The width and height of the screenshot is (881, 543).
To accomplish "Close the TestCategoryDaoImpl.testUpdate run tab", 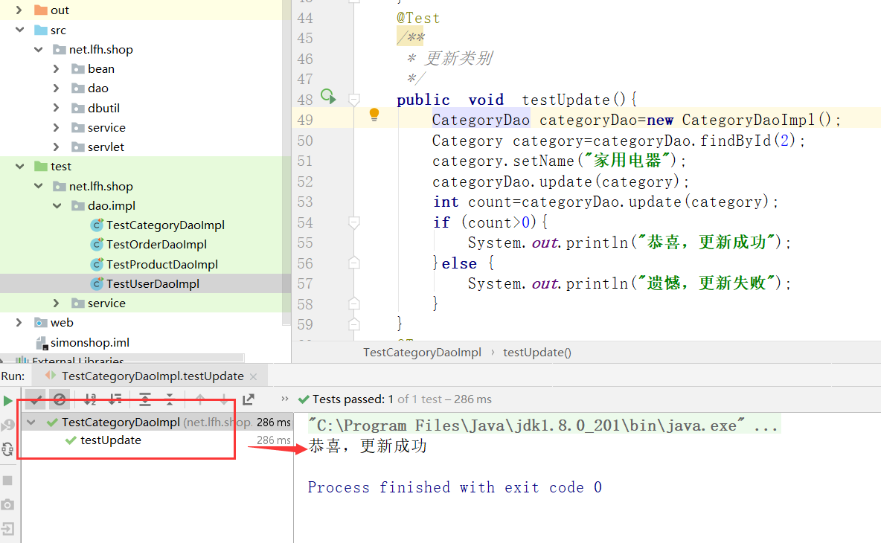I will pos(254,376).
